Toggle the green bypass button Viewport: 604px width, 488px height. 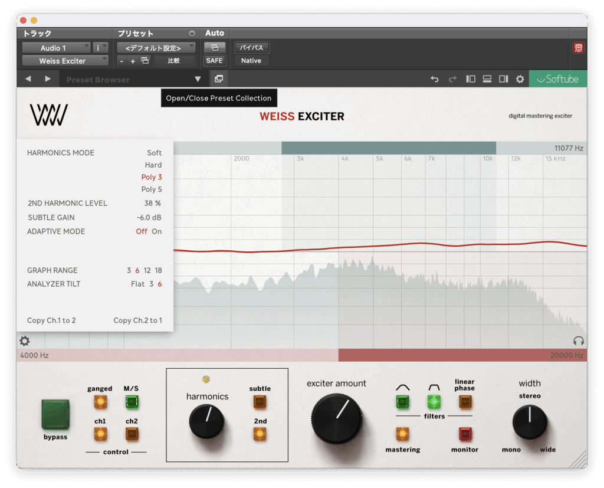[55, 414]
